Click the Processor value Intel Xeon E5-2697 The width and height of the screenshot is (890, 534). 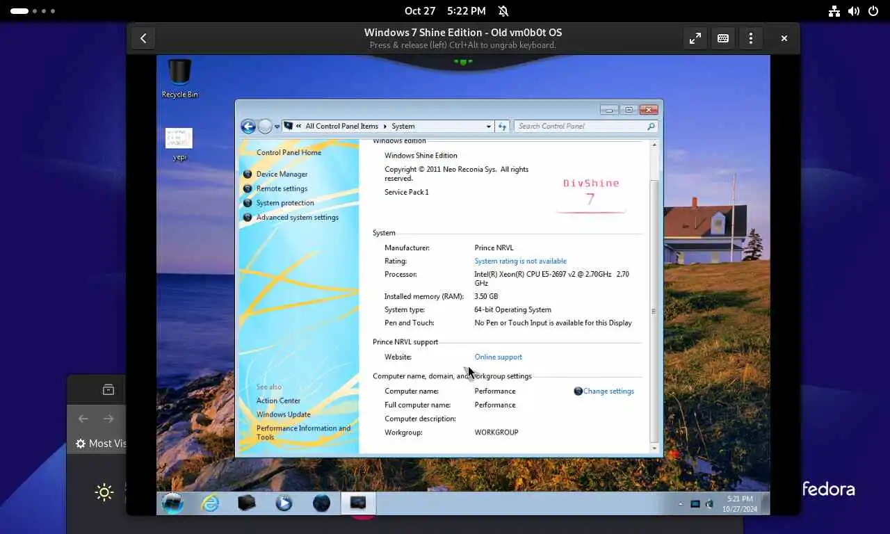[551, 279]
